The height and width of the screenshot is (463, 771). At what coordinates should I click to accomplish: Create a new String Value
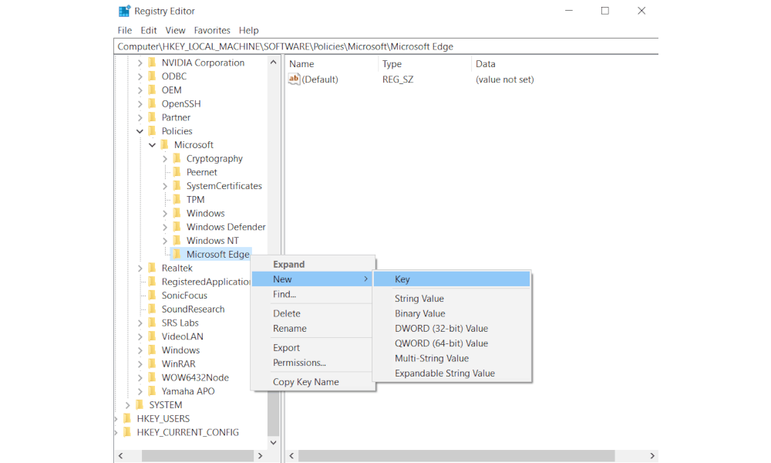click(x=452, y=299)
